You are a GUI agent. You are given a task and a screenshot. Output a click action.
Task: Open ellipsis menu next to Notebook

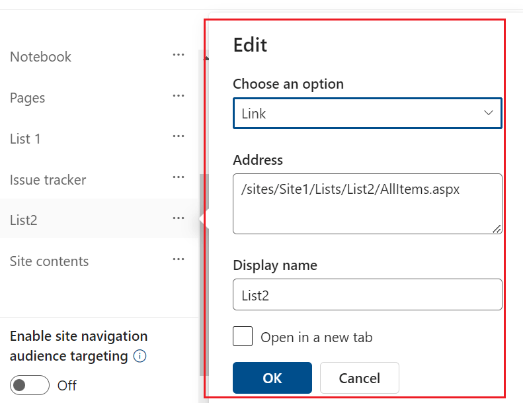tap(178, 56)
